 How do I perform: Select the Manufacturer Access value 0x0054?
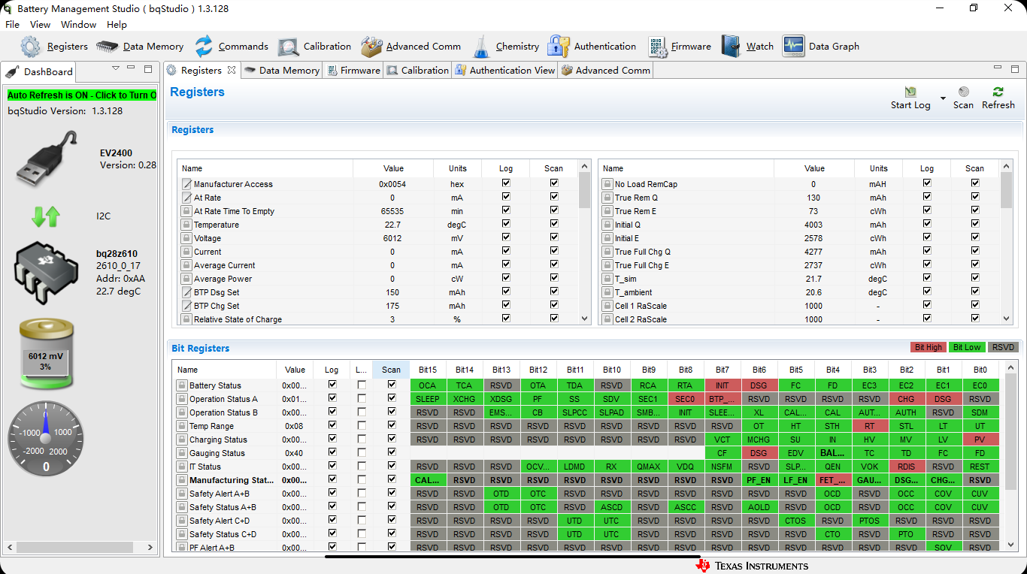(392, 184)
